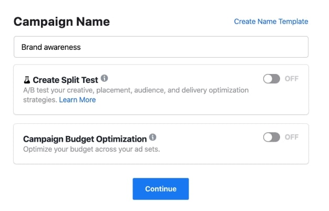
Task: Turn on Campaign Budget Optimization toggle
Action: coord(272,137)
